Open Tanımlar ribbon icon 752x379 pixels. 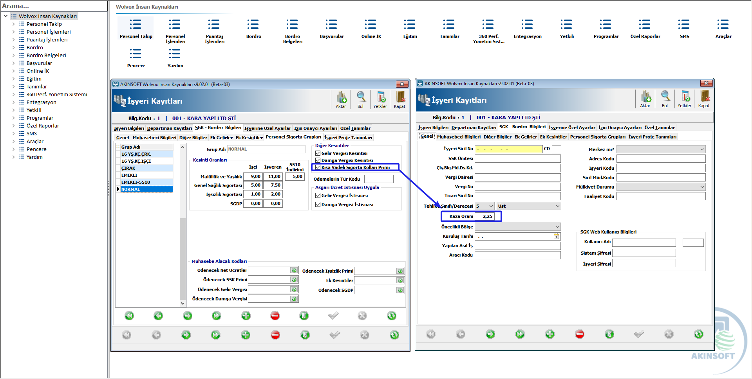[x=449, y=29]
